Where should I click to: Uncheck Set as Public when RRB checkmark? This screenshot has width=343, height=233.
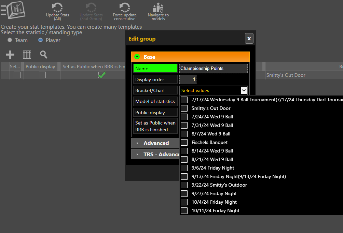102,75
